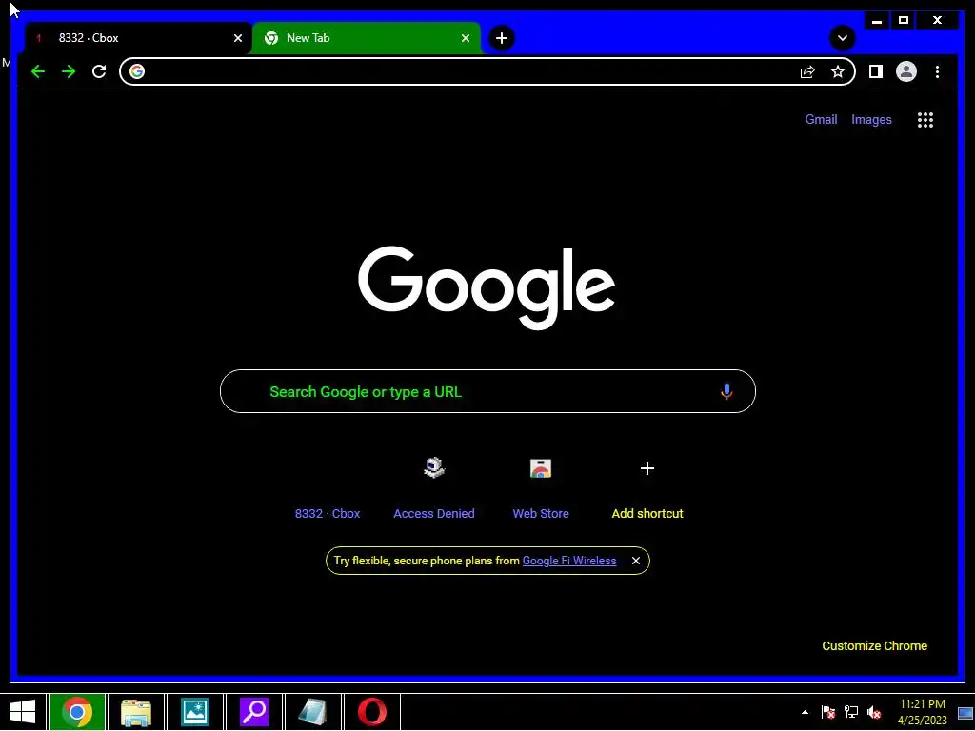
Task: Click the Chrome taskbar icon
Action: tap(77, 712)
